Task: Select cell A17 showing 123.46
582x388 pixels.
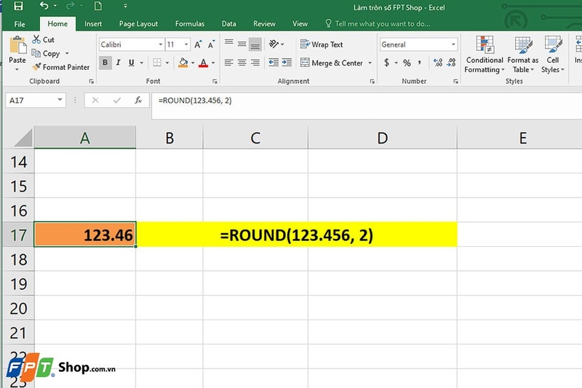Action: point(85,234)
